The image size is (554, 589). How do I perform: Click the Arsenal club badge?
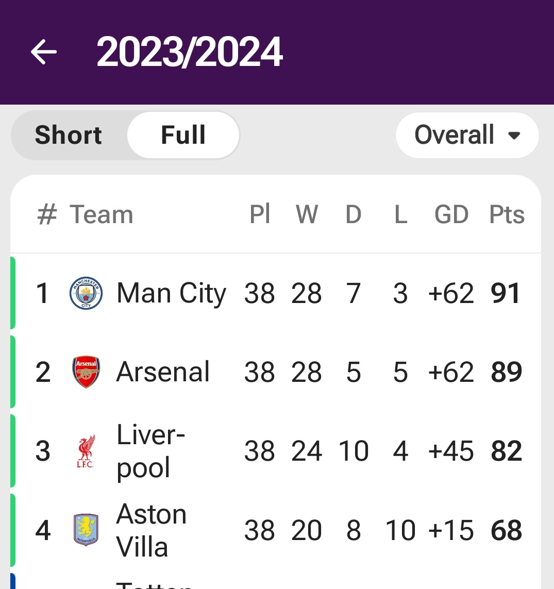coord(86,372)
